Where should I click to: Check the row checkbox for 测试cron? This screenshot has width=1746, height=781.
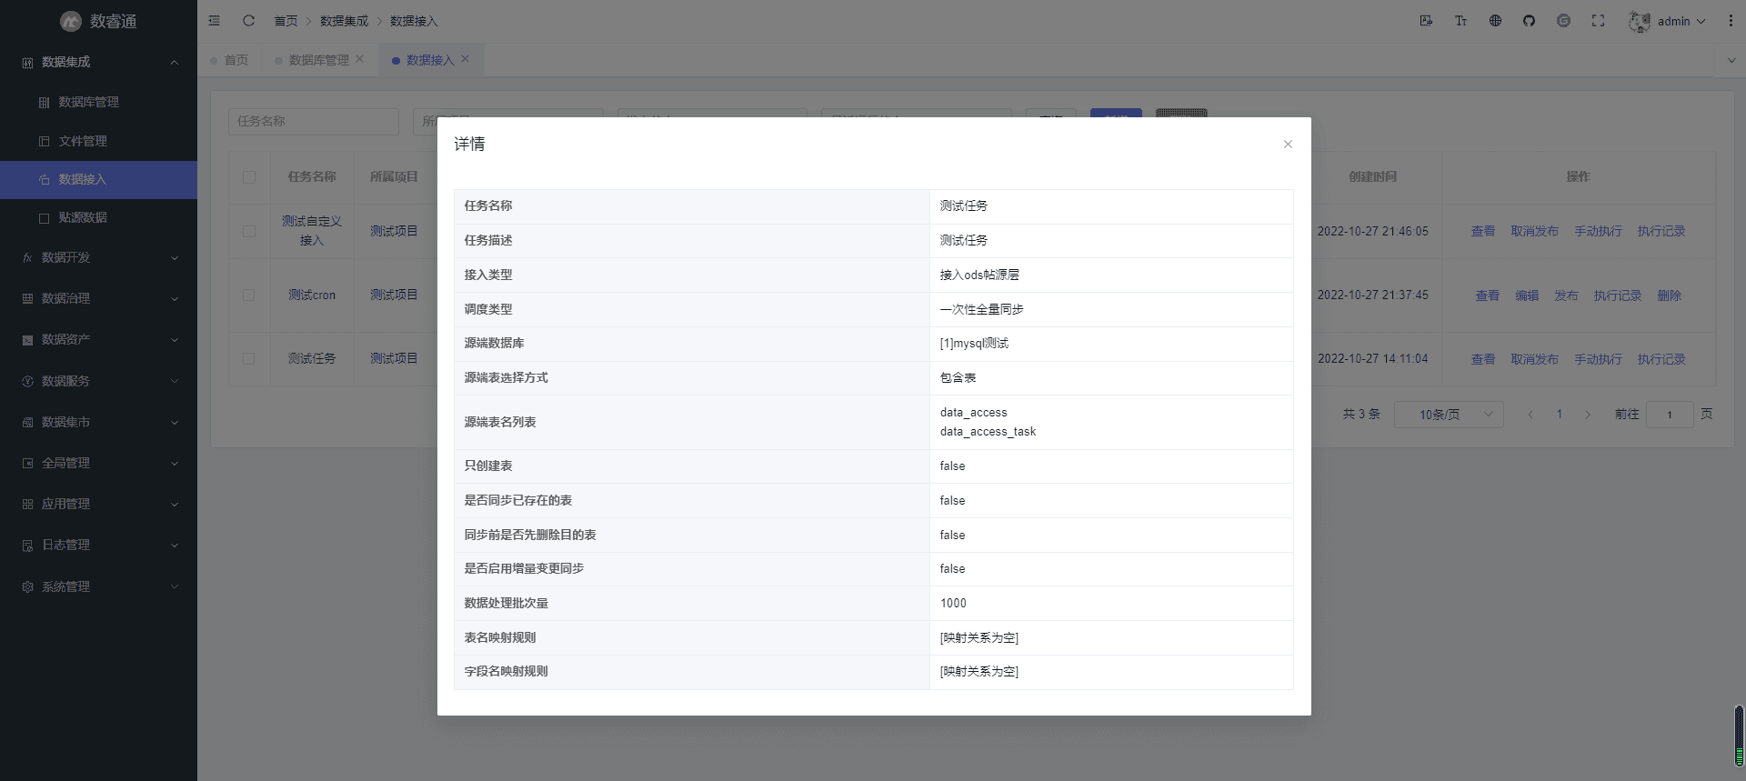tap(249, 295)
